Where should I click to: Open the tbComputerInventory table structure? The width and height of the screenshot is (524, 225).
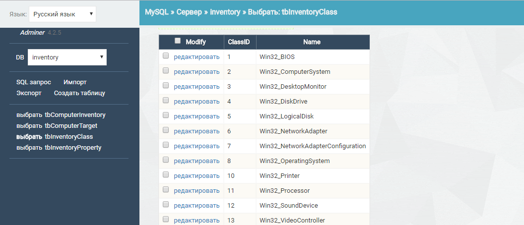pyautogui.click(x=75, y=115)
